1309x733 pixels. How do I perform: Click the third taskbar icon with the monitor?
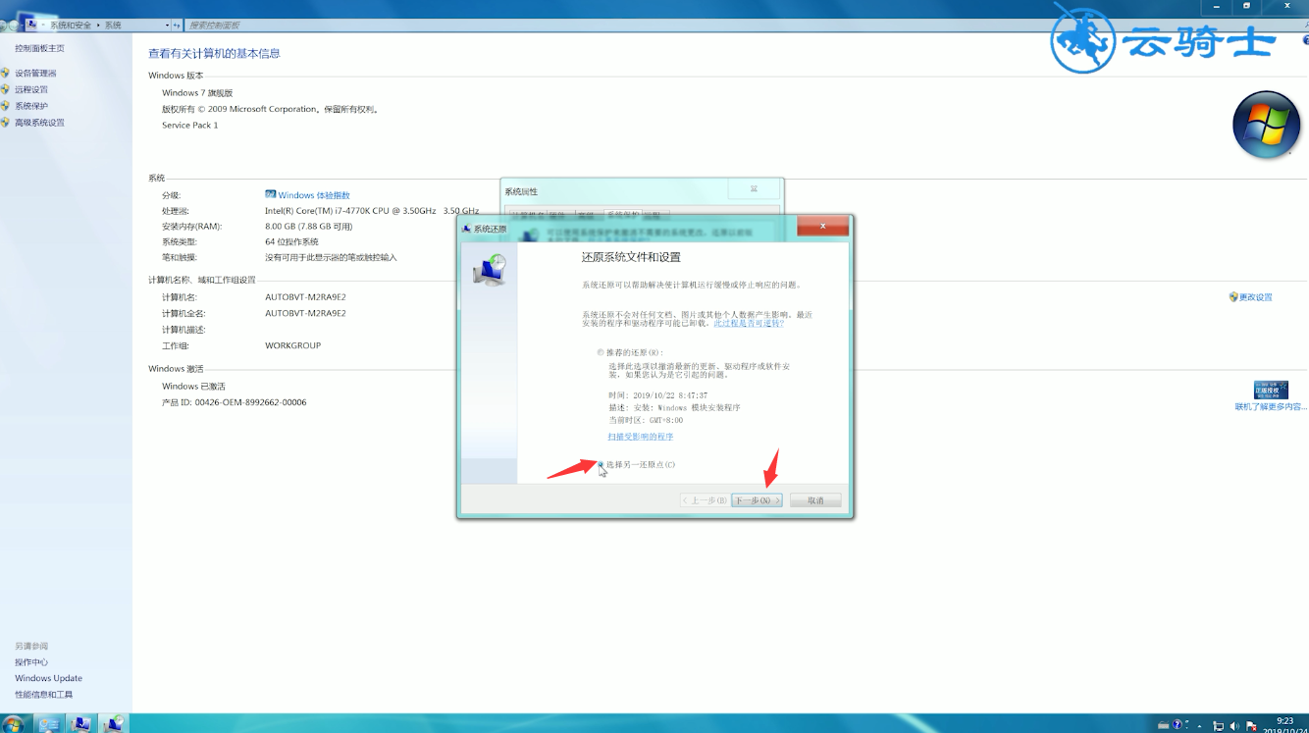tap(81, 724)
